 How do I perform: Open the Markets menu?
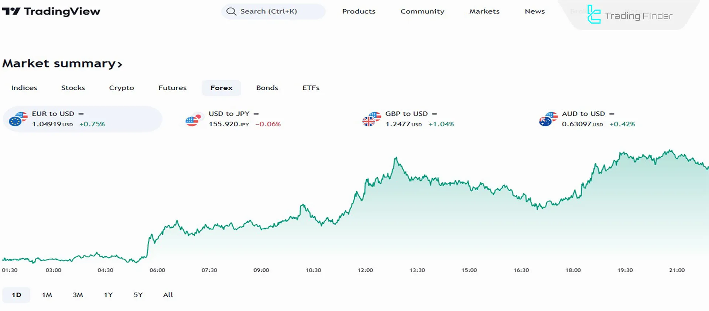click(484, 11)
